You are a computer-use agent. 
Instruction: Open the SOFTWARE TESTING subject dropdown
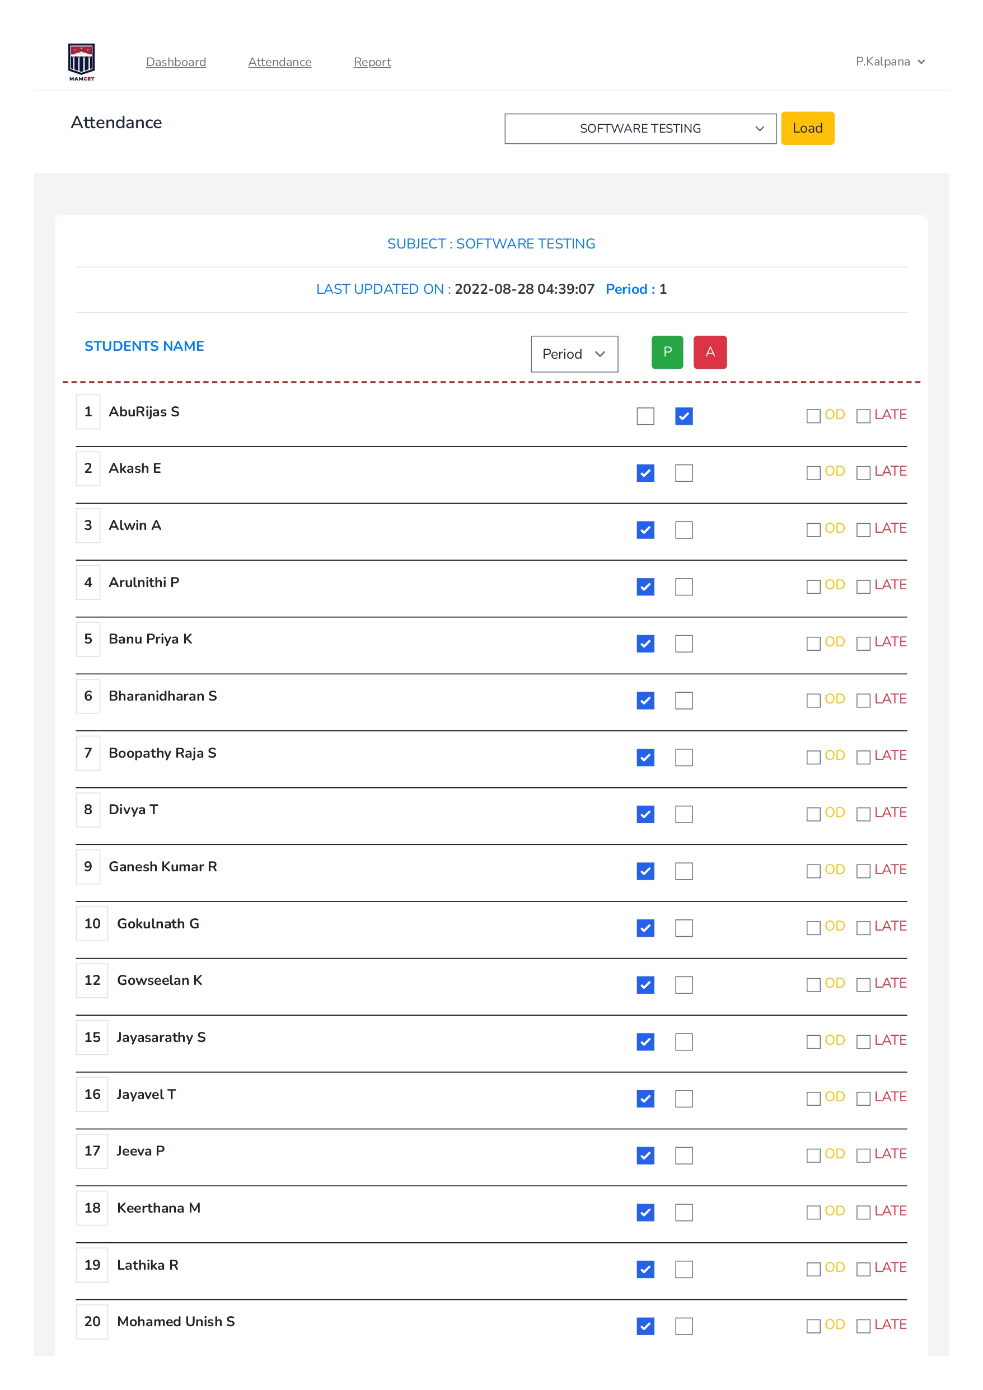pyautogui.click(x=640, y=128)
